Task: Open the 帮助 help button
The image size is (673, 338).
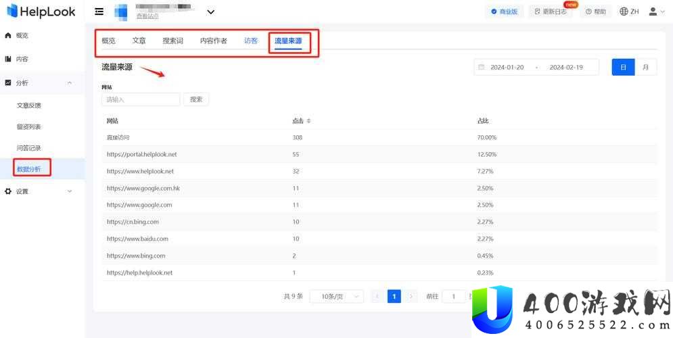Action: point(596,11)
